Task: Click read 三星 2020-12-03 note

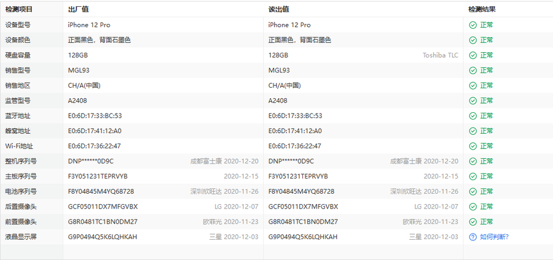Action: [434, 237]
